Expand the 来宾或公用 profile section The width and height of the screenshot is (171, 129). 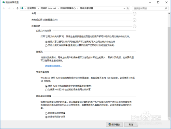tap(134, 20)
